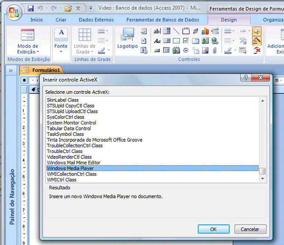The width and height of the screenshot is (284, 245).
Task: Select the Image control icon
Action: [205, 51]
